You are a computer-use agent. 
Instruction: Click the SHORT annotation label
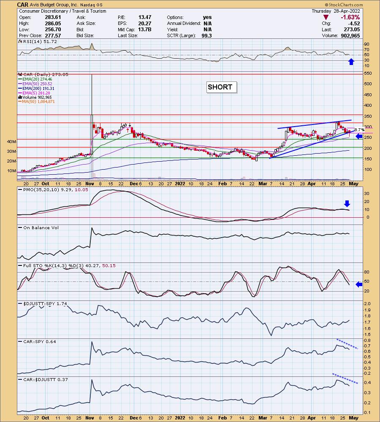click(221, 87)
